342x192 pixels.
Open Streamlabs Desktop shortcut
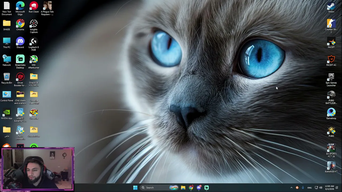[x=20, y=62]
